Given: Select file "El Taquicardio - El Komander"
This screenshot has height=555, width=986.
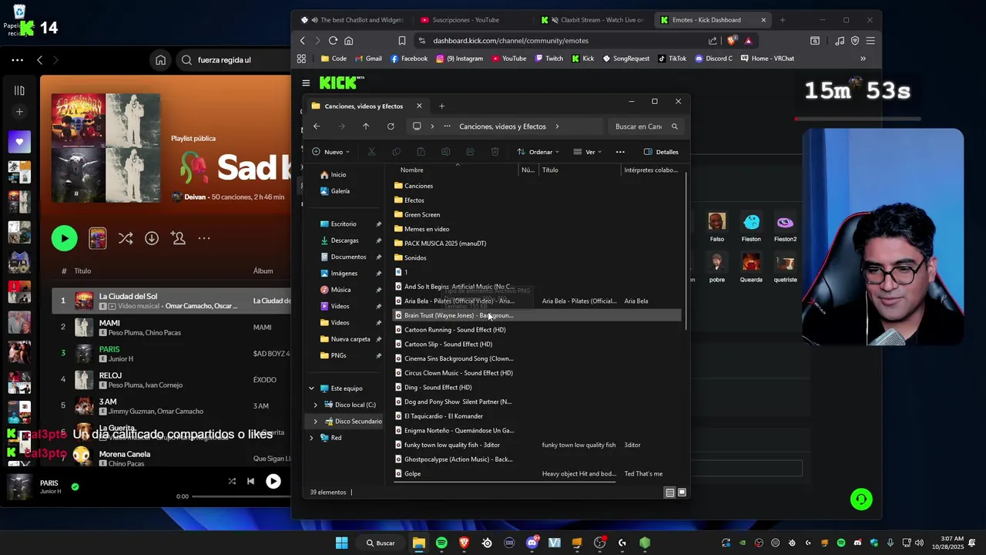Looking at the screenshot, I should point(444,416).
